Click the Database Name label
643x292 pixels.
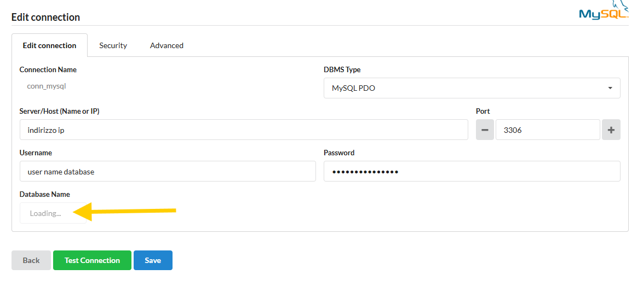click(45, 194)
